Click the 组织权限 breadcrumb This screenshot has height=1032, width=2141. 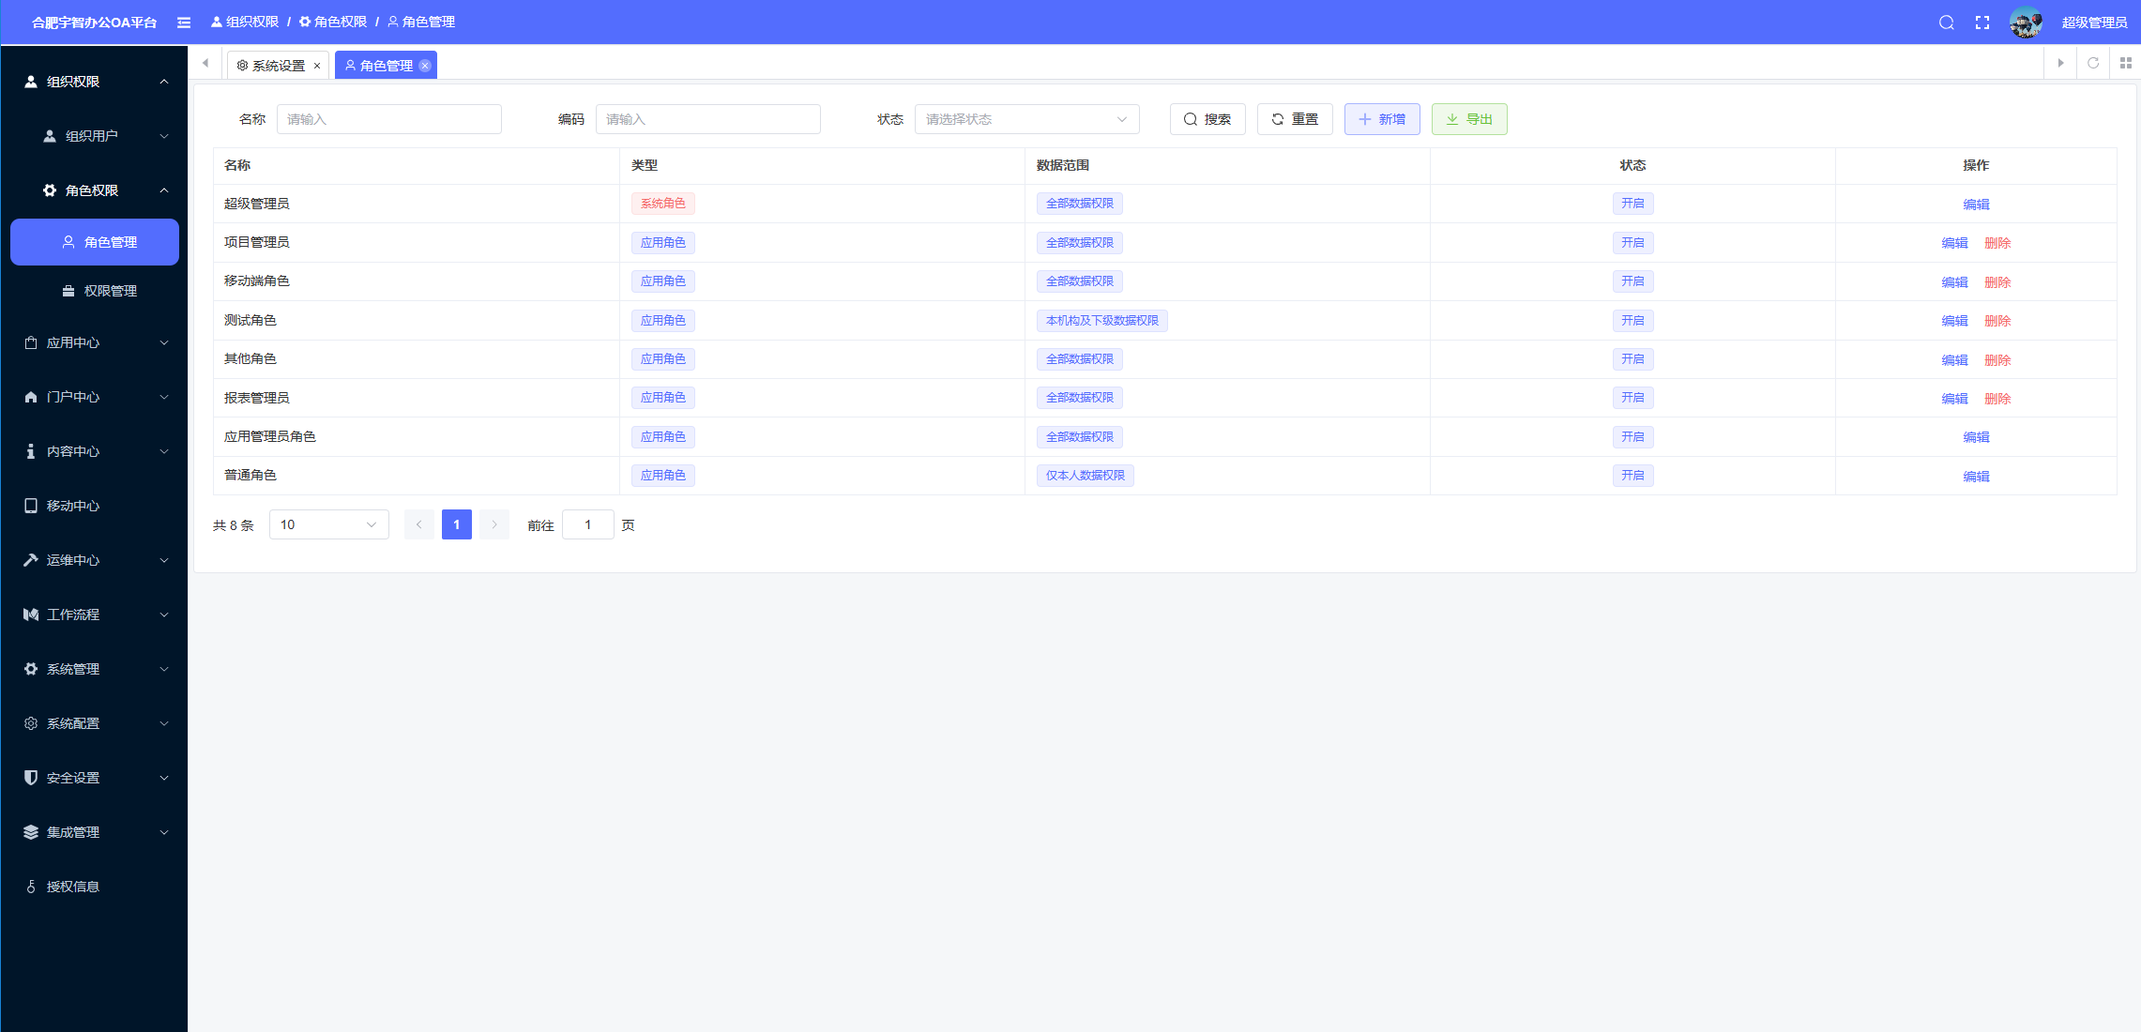point(245,22)
